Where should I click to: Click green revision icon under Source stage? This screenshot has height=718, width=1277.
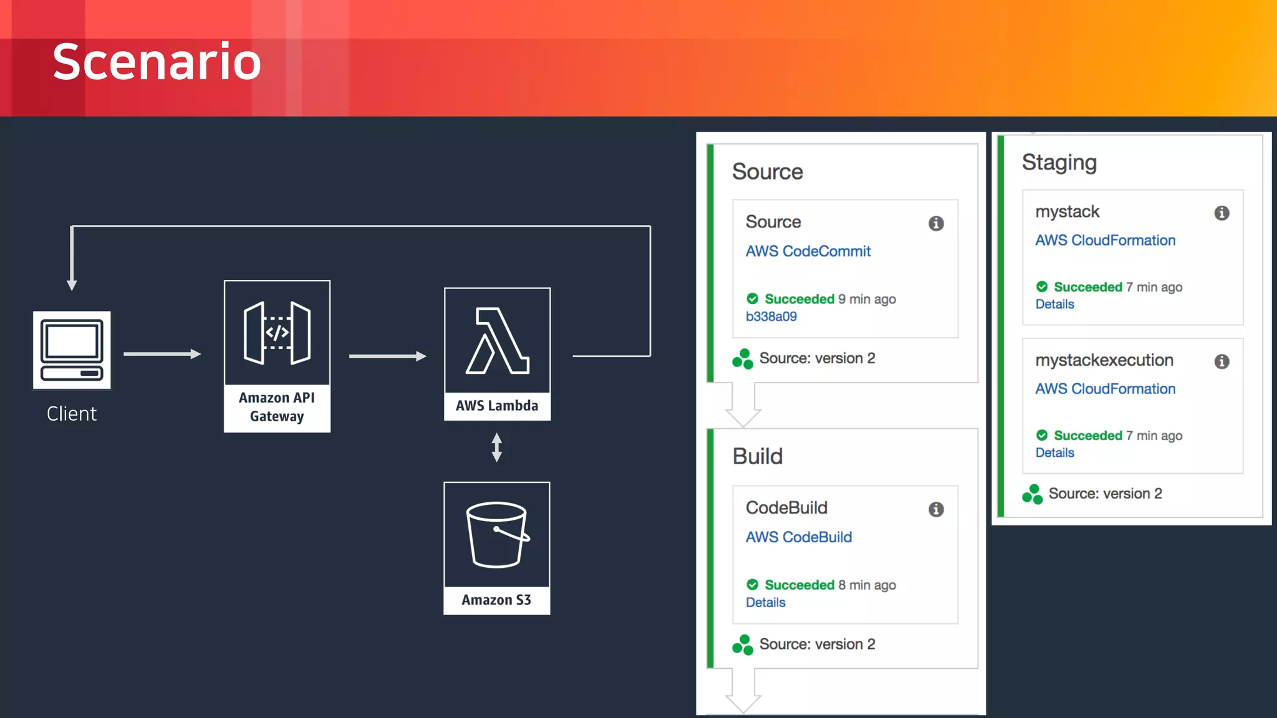(743, 359)
